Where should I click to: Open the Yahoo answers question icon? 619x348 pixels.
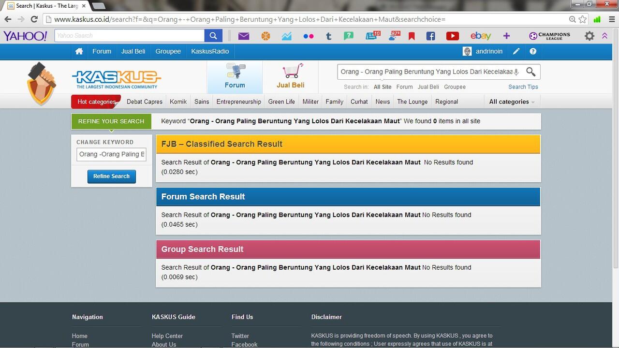(x=349, y=36)
